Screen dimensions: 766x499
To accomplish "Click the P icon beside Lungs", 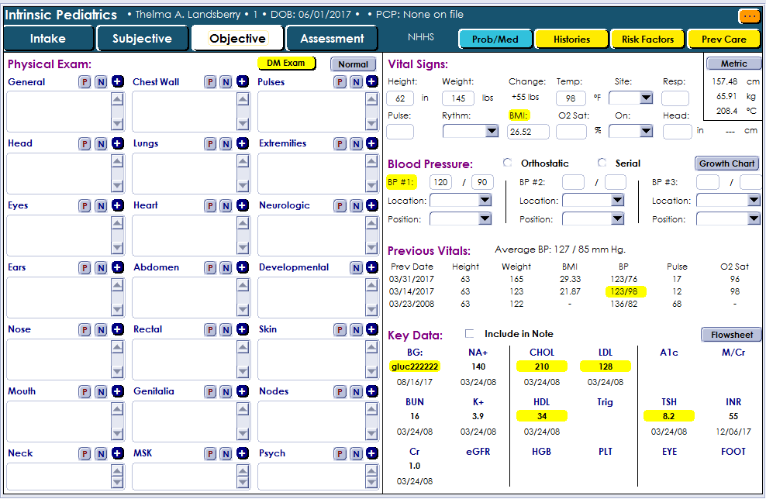I will click(210, 144).
